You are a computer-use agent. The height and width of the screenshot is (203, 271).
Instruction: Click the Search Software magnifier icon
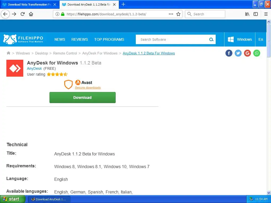[x=211, y=39]
